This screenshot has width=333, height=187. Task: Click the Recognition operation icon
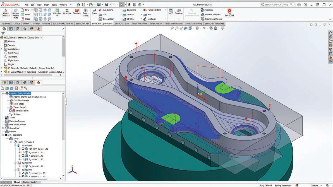[x=100, y=19]
